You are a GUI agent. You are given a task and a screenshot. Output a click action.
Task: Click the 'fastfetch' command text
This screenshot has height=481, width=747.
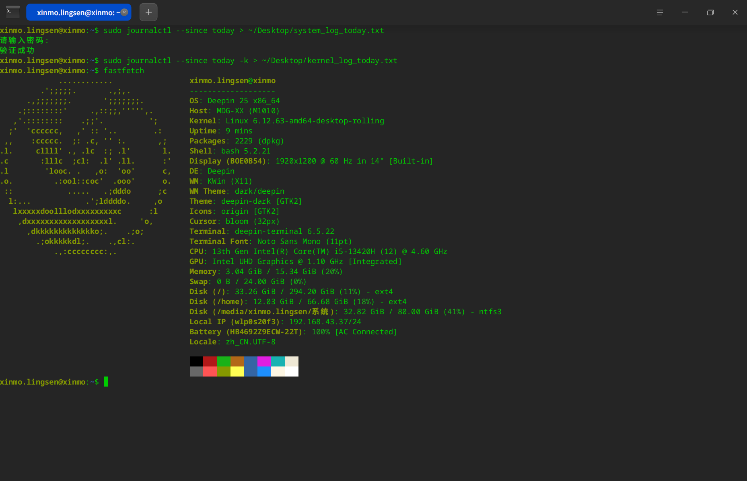click(124, 71)
